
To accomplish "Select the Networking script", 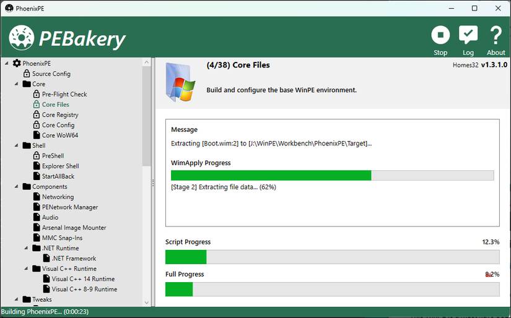I will 58,197.
